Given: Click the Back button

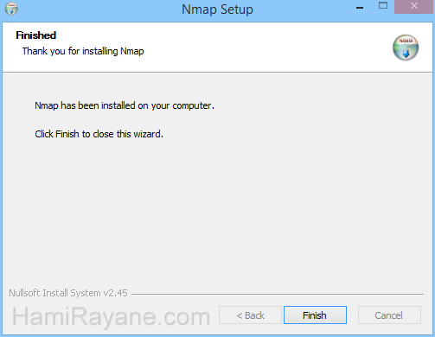Looking at the screenshot, I should click(x=250, y=315).
